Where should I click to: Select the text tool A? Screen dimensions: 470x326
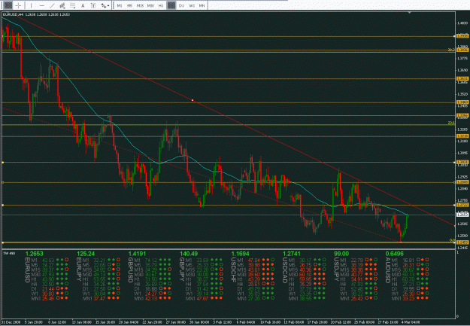point(83,5)
